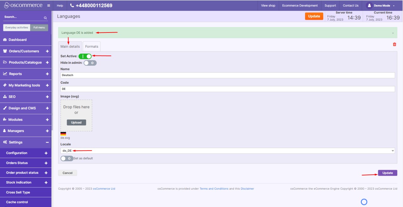Expand Configuration submenu plus sign
Viewport: 403px width, 207px height.
(x=46, y=153)
